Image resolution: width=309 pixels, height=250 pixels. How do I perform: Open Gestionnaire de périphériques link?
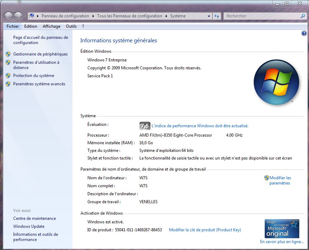pyautogui.click(x=40, y=54)
